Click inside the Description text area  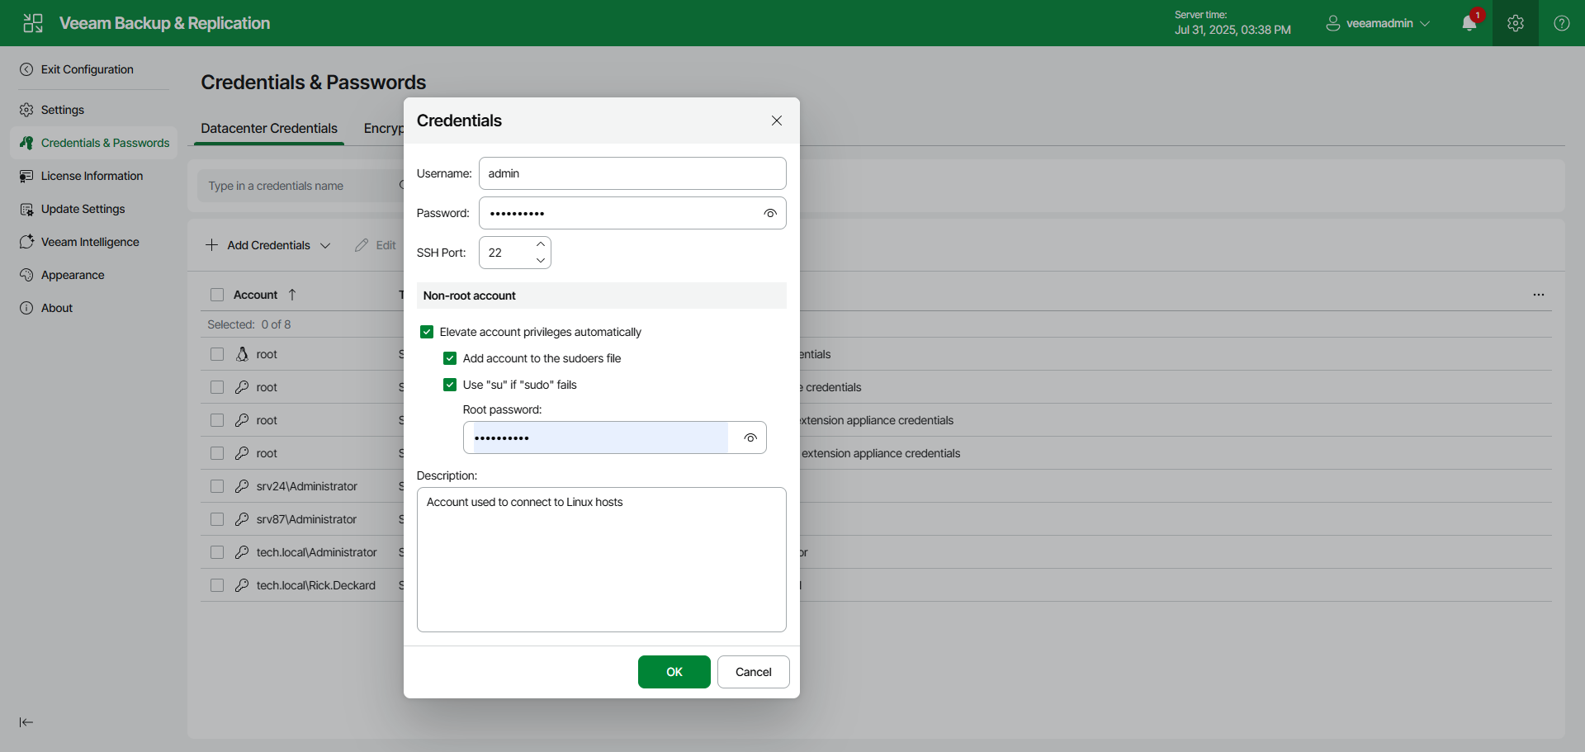coord(601,560)
